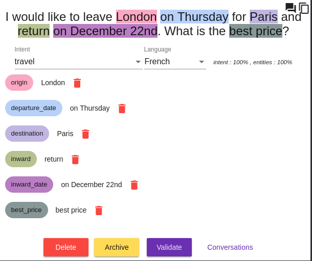Remove the inward_date entity
The image size is (312, 261).
click(134, 185)
